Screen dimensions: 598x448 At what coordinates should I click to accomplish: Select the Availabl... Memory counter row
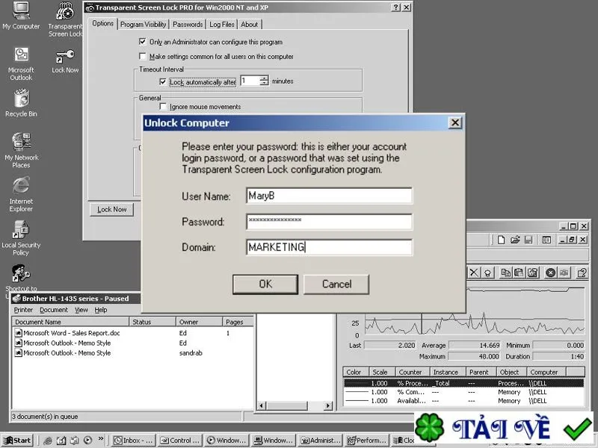tap(463, 401)
